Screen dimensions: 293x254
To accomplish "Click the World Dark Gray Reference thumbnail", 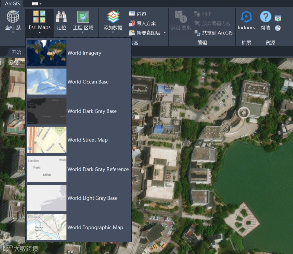I will (47, 169).
